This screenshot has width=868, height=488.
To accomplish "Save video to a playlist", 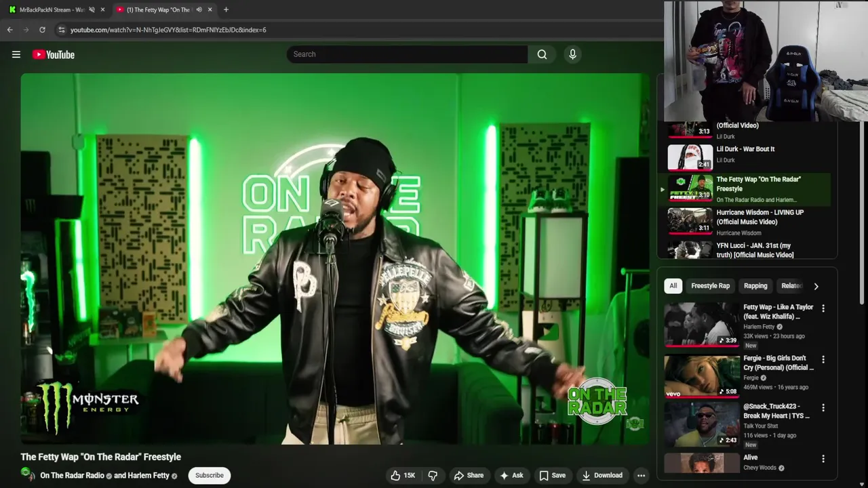I will [x=552, y=475].
